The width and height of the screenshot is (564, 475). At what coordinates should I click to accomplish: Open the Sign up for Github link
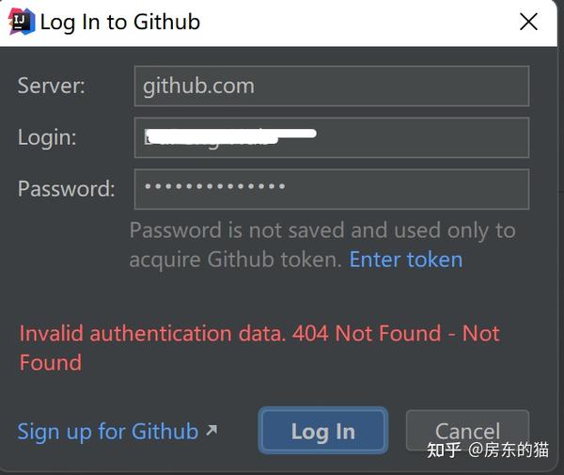click(108, 432)
